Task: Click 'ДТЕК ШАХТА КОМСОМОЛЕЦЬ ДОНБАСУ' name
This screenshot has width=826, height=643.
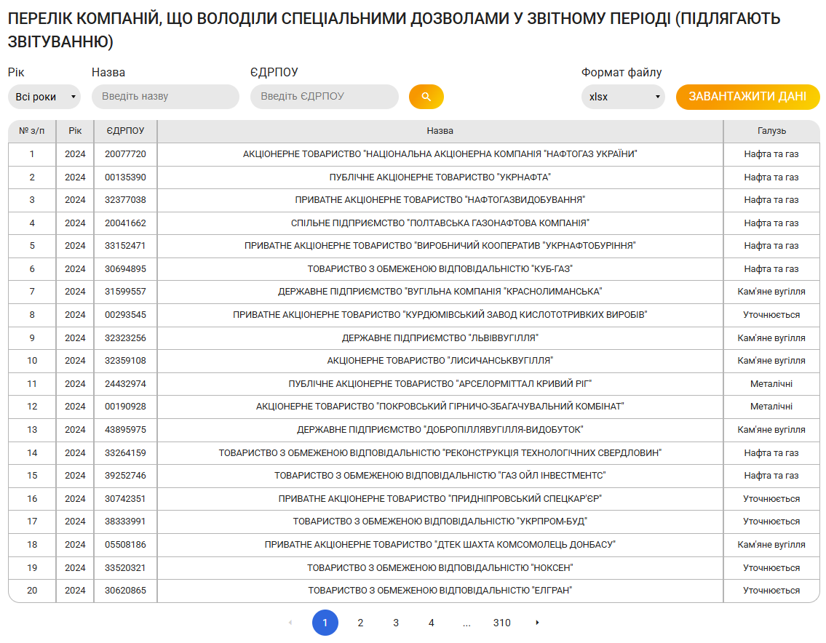Action: [x=440, y=545]
